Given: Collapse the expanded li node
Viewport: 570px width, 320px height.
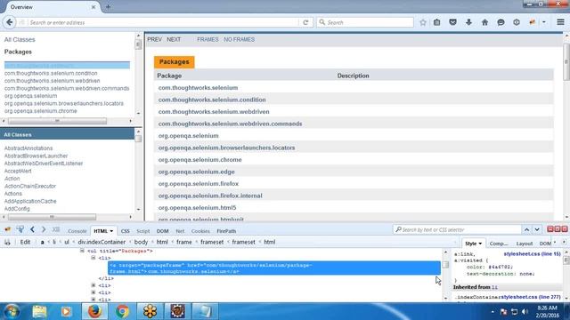Looking at the screenshot, I should [x=94, y=258].
